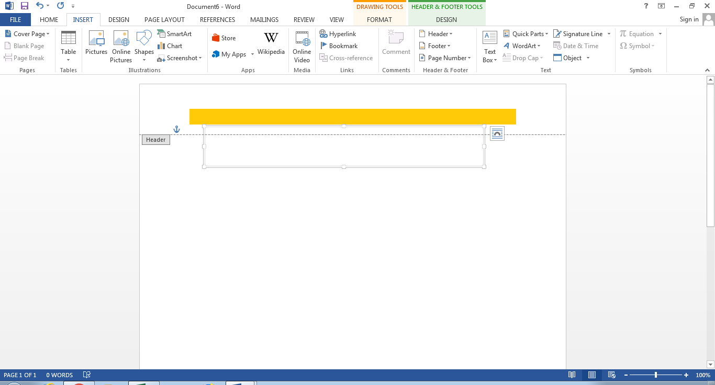Switch to the DESIGN tab under Header and Footer Tools

coord(446,19)
